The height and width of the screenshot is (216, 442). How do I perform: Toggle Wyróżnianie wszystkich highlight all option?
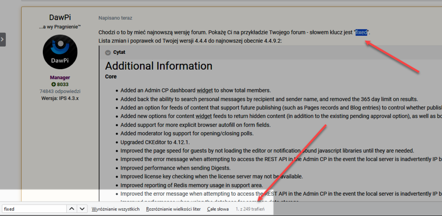point(116,209)
